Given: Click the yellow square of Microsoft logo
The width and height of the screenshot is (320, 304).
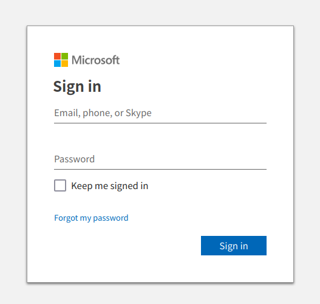Looking at the screenshot, I should (65, 64).
